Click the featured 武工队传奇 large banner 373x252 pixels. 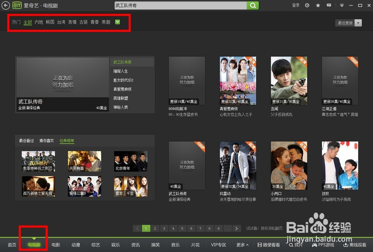pos(63,84)
